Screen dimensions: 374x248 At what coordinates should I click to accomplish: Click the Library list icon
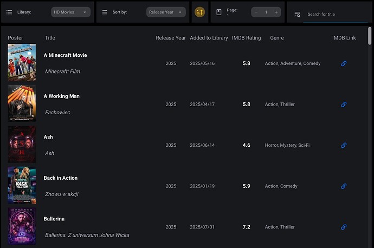pyautogui.click(x=9, y=12)
